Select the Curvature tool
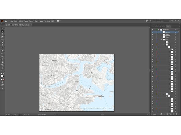Image resolution: width=181 pixels, height=135 pixels. click(2, 37)
